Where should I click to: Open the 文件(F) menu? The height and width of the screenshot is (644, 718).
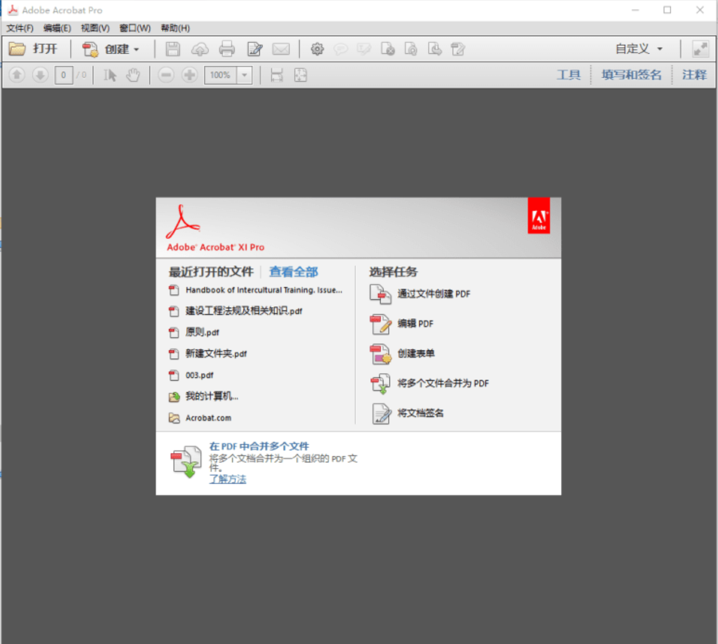tap(20, 28)
